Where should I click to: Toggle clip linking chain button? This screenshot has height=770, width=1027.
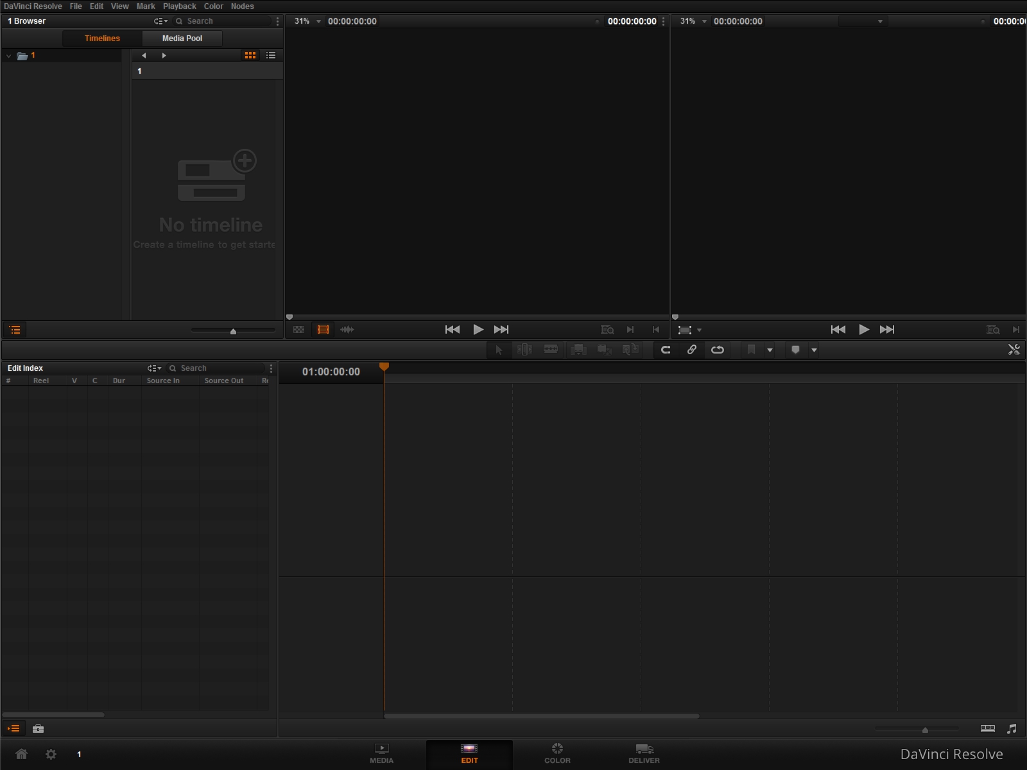691,350
